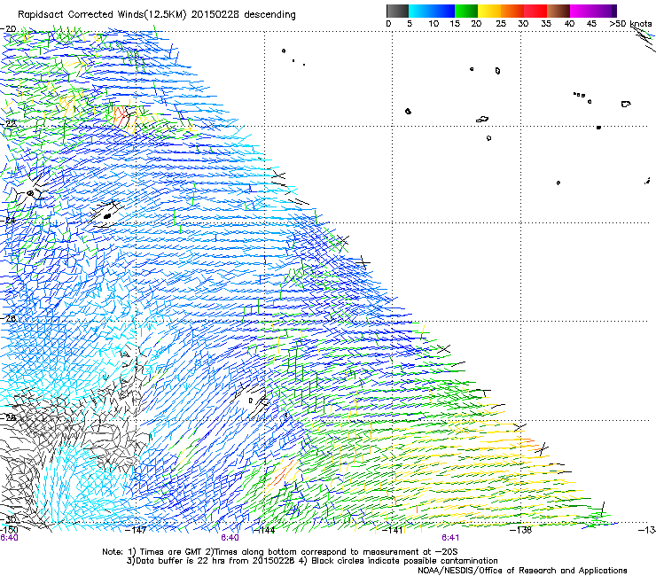Click the '25' legend tick label

[x=501, y=23]
